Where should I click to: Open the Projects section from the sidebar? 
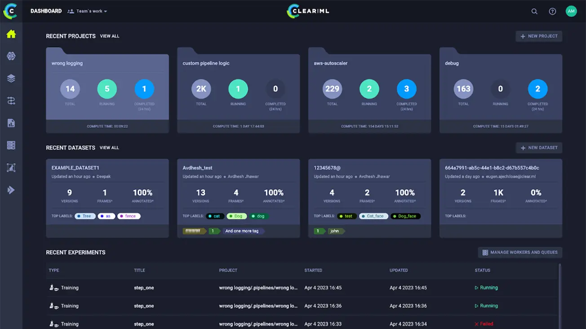(x=10, y=55)
